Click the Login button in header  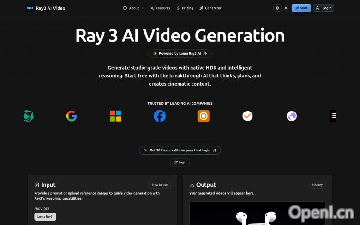click(324, 8)
